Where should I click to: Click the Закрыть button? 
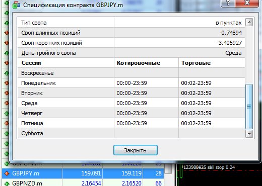tap(136, 150)
